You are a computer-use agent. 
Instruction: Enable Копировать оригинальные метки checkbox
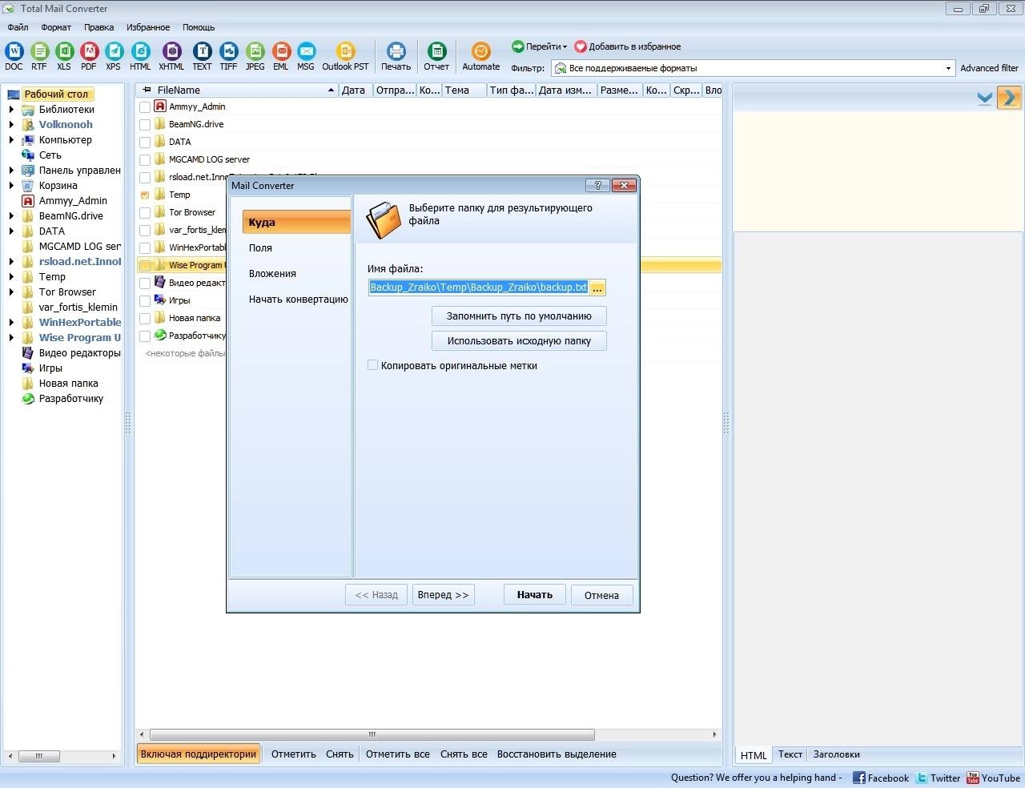(x=372, y=365)
